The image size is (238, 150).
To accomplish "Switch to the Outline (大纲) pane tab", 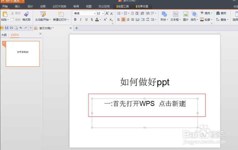I will point(4,35).
